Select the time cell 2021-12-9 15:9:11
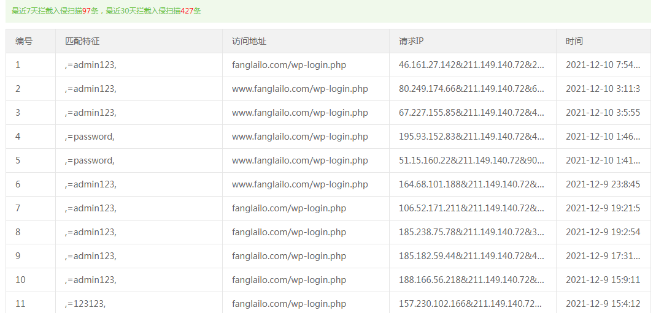Screen dimensions: 656x313 [x=601, y=280]
